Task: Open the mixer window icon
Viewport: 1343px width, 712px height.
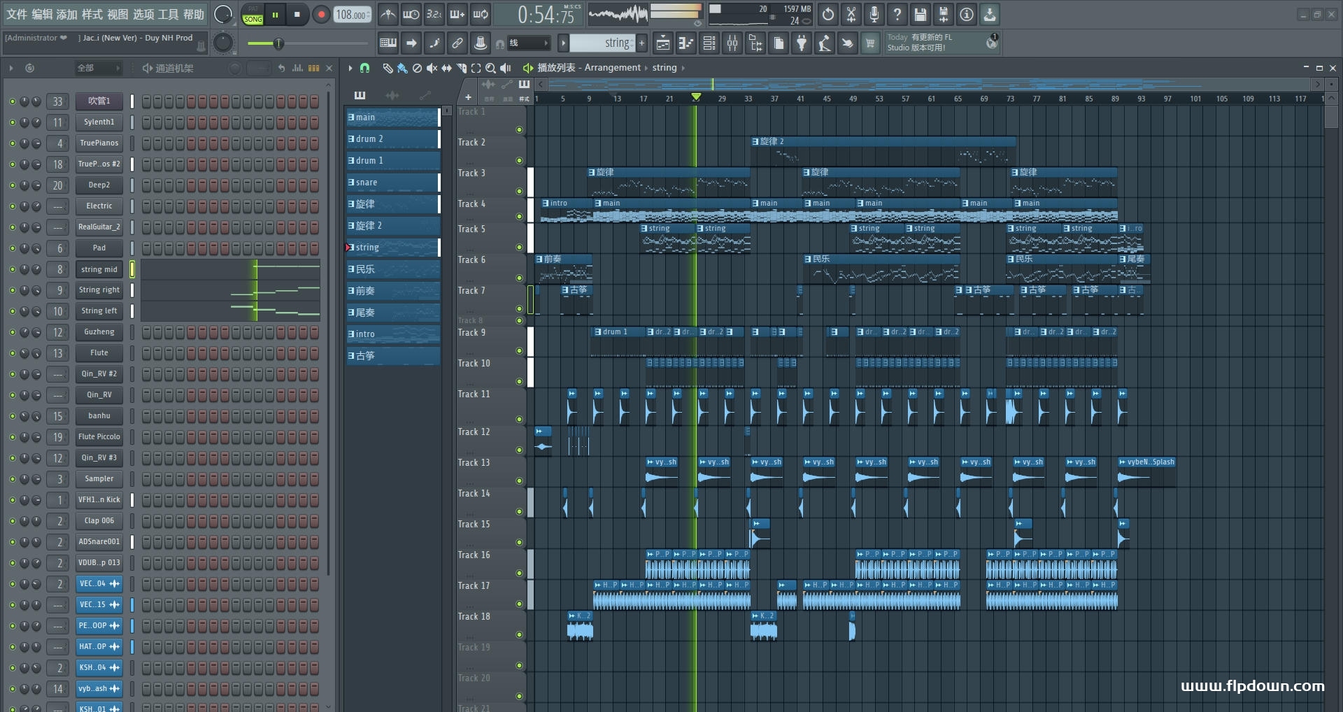Action: [x=732, y=44]
